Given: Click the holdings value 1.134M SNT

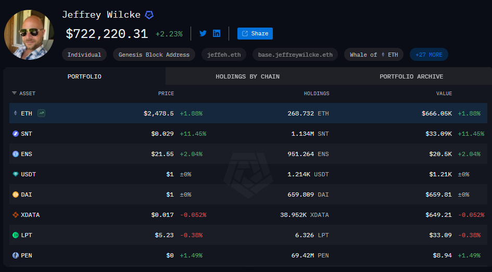Looking at the screenshot, I should coord(310,134).
